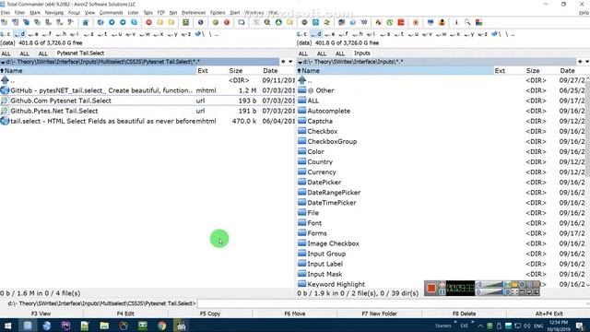The width and height of the screenshot is (590, 332).
Task: Sort right panel by Ext column
Action: coord(500,71)
